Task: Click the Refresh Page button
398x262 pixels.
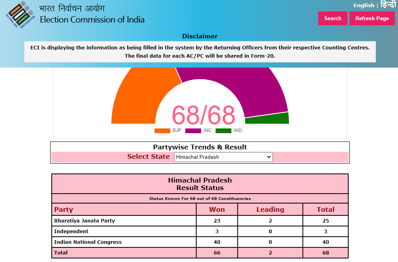Action: (372, 18)
